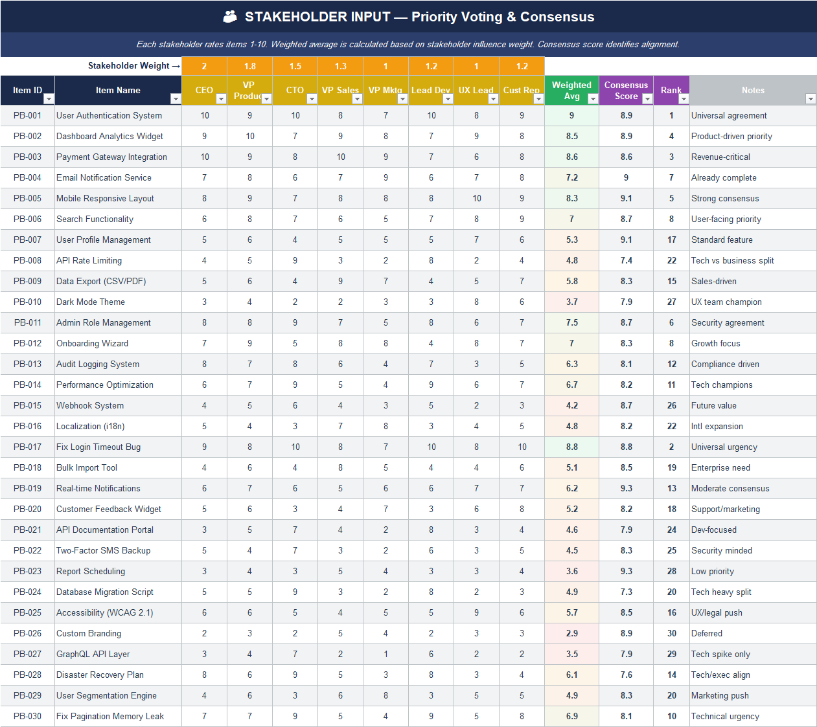Open the Cust Rep filter dropdown

pos(538,98)
